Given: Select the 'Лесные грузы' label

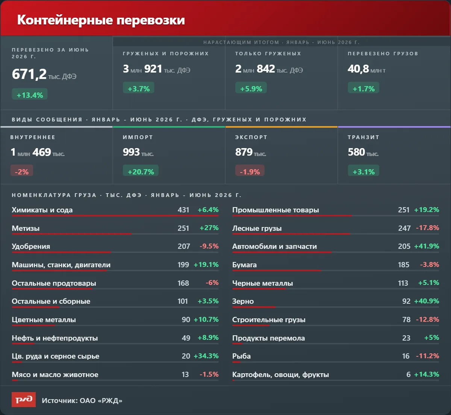Looking at the screenshot, I should point(257,228).
